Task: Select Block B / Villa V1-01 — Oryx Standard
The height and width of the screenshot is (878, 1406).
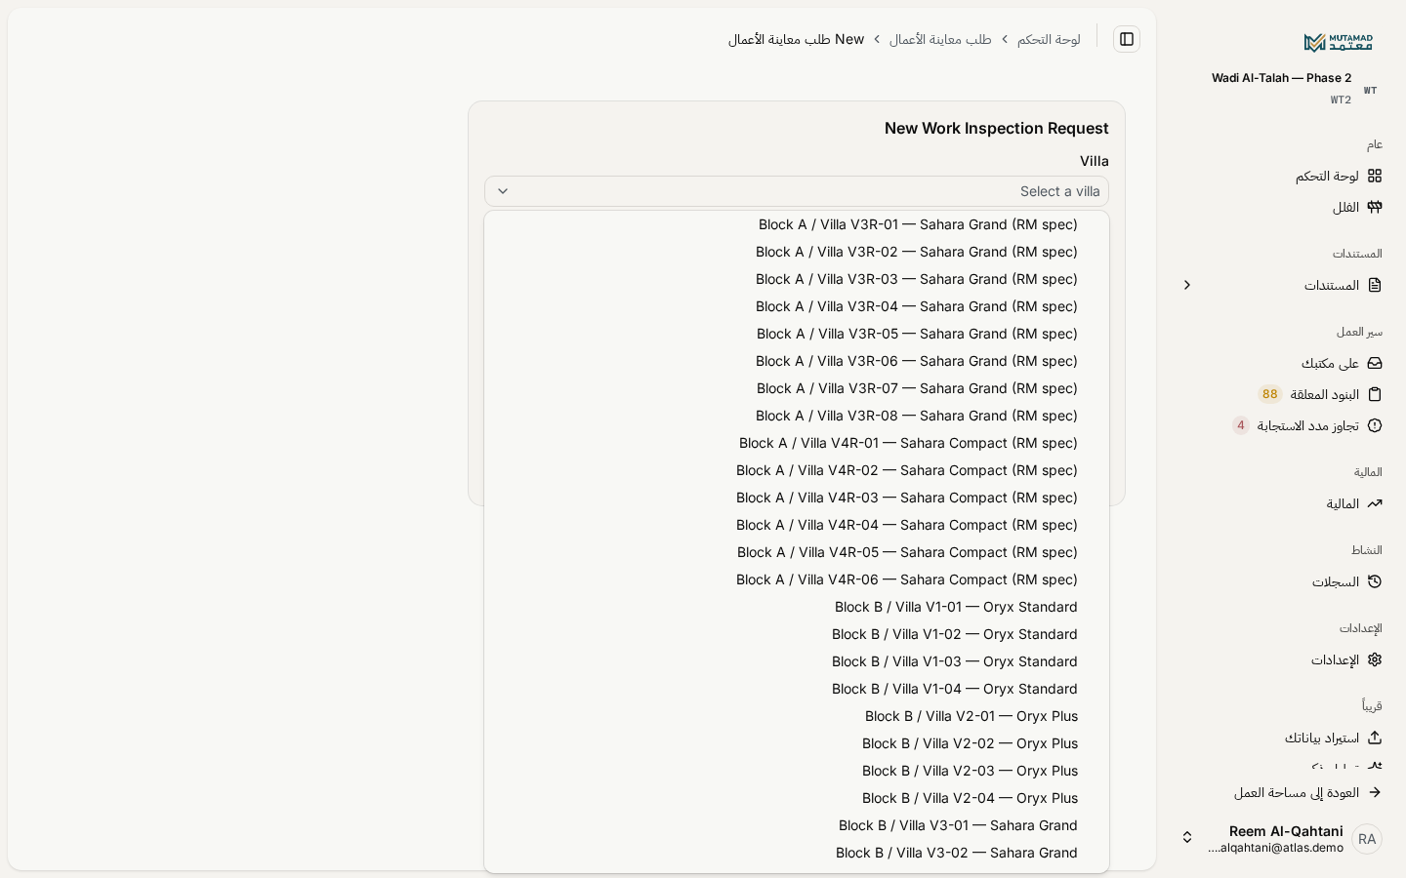Action: 797,607
